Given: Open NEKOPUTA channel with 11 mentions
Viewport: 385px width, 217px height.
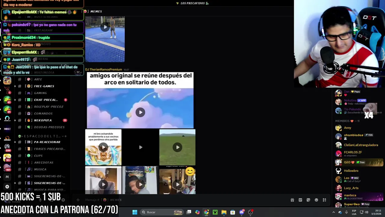Looking at the screenshot, I should 42,120.
